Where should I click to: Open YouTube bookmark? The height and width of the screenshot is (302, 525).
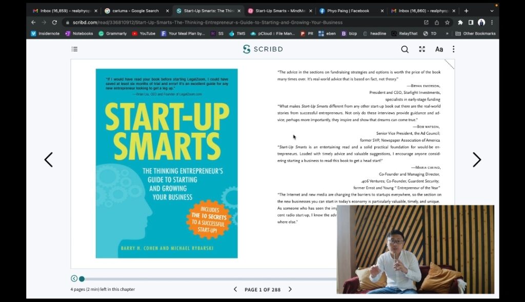[x=144, y=33]
